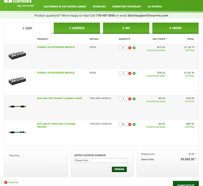Confirm quantity for 7000-46041-8020015 green check
The width and height of the screenshot is (203, 186).
click(134, 99)
